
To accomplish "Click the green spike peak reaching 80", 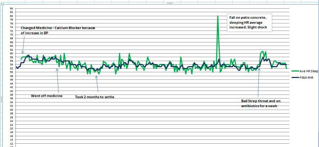I will tap(217, 17).
